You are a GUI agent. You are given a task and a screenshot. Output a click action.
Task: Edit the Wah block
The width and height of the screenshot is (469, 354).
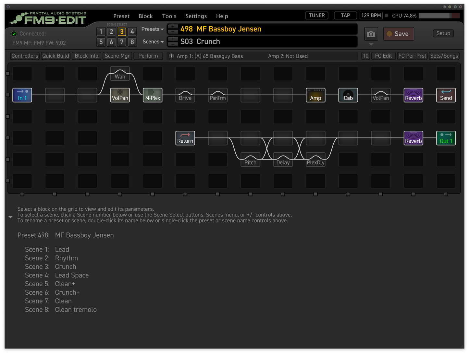pos(120,74)
